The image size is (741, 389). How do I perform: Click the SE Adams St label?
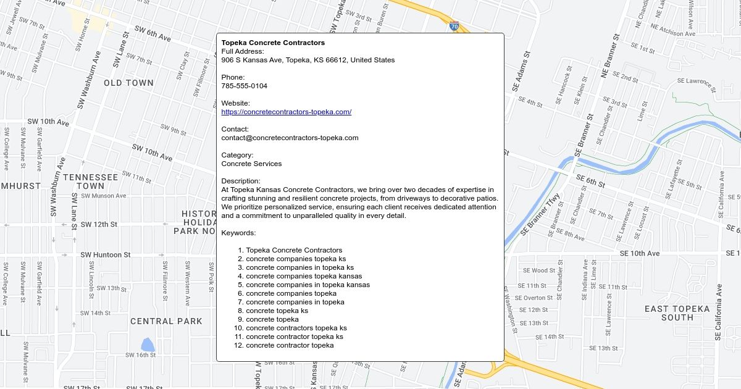click(521, 72)
